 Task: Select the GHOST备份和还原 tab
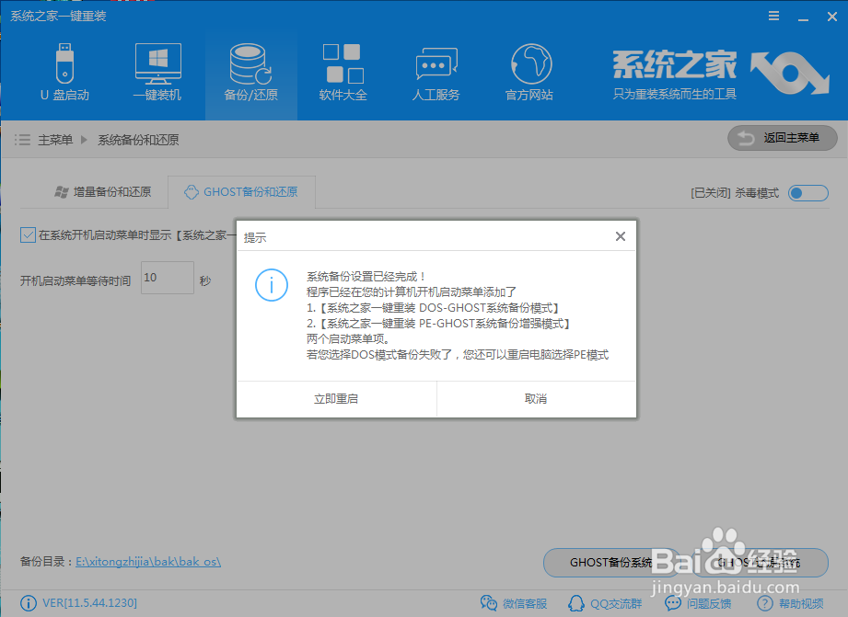coord(241,192)
